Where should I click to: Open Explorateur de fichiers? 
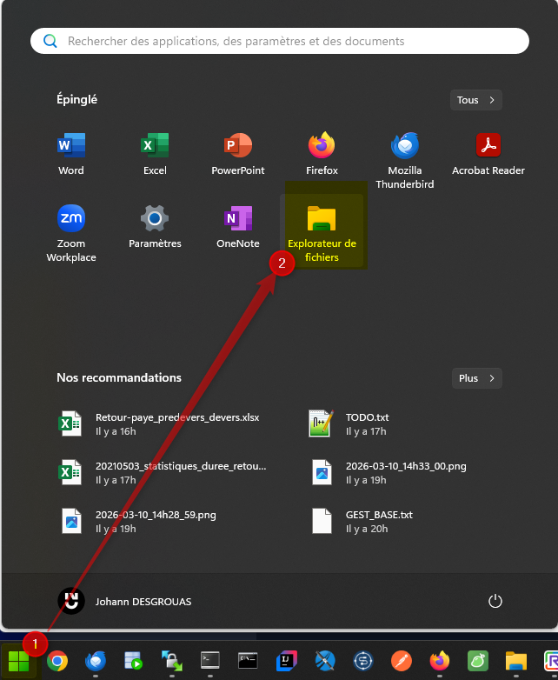[x=322, y=231]
